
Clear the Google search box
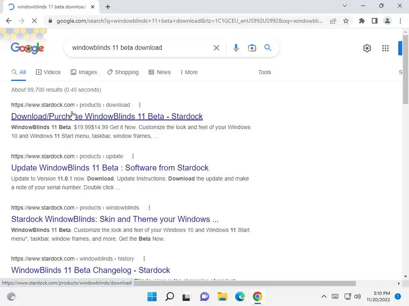[x=216, y=48]
